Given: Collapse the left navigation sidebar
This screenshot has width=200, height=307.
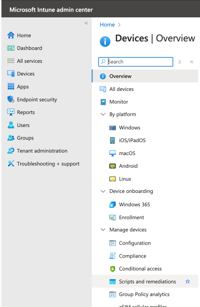Looking at the screenshot, I should click(x=86, y=23).
